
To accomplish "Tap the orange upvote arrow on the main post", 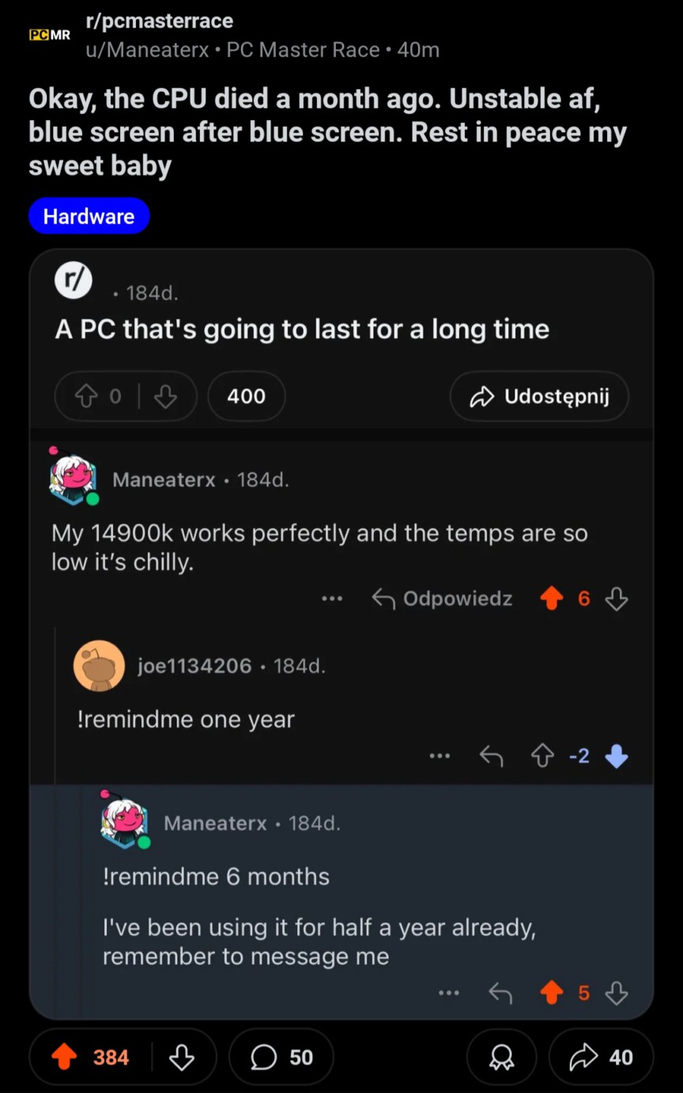I will 63,1057.
